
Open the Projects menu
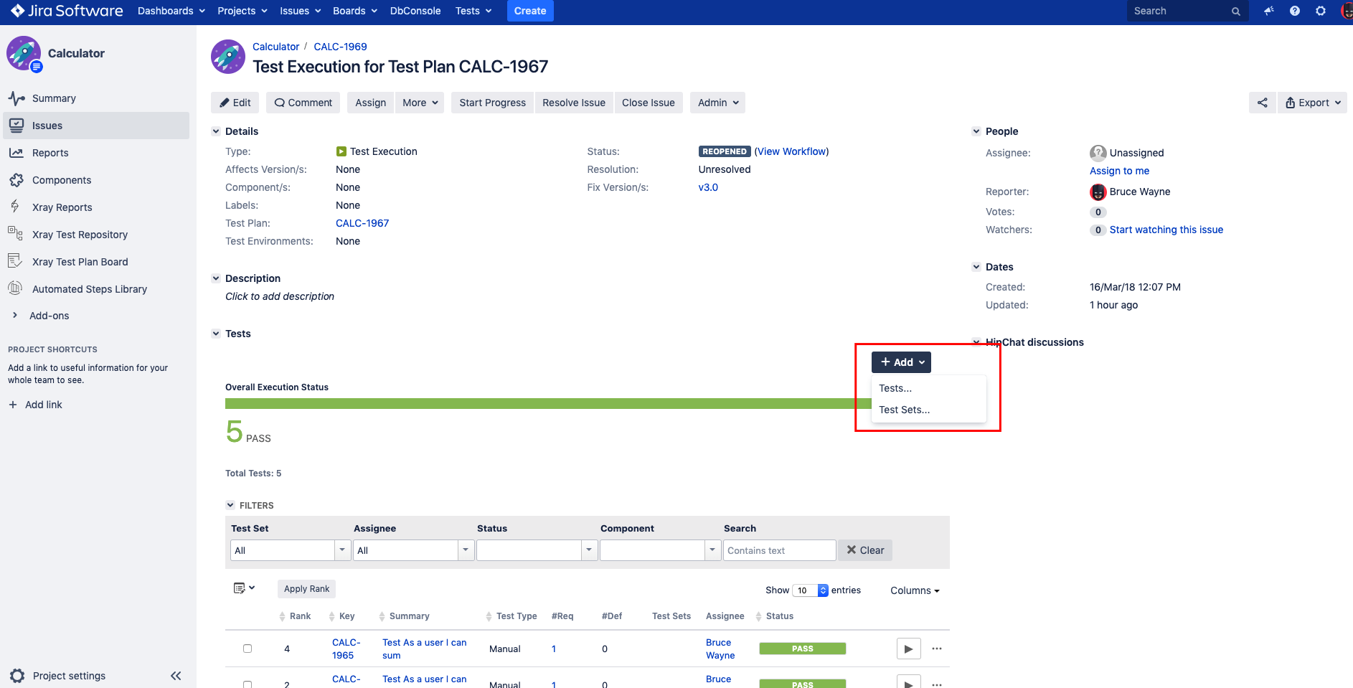click(242, 11)
